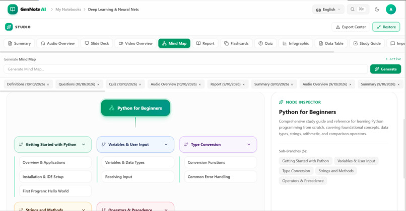Click the green Generate button
Viewport: 406px width, 211px height.
click(x=385, y=69)
